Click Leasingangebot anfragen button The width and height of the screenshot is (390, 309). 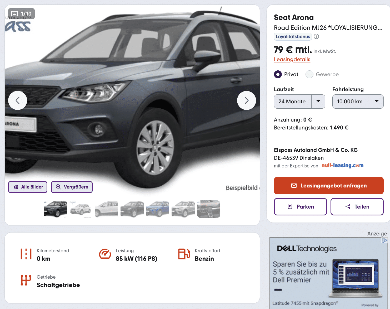coord(329,186)
